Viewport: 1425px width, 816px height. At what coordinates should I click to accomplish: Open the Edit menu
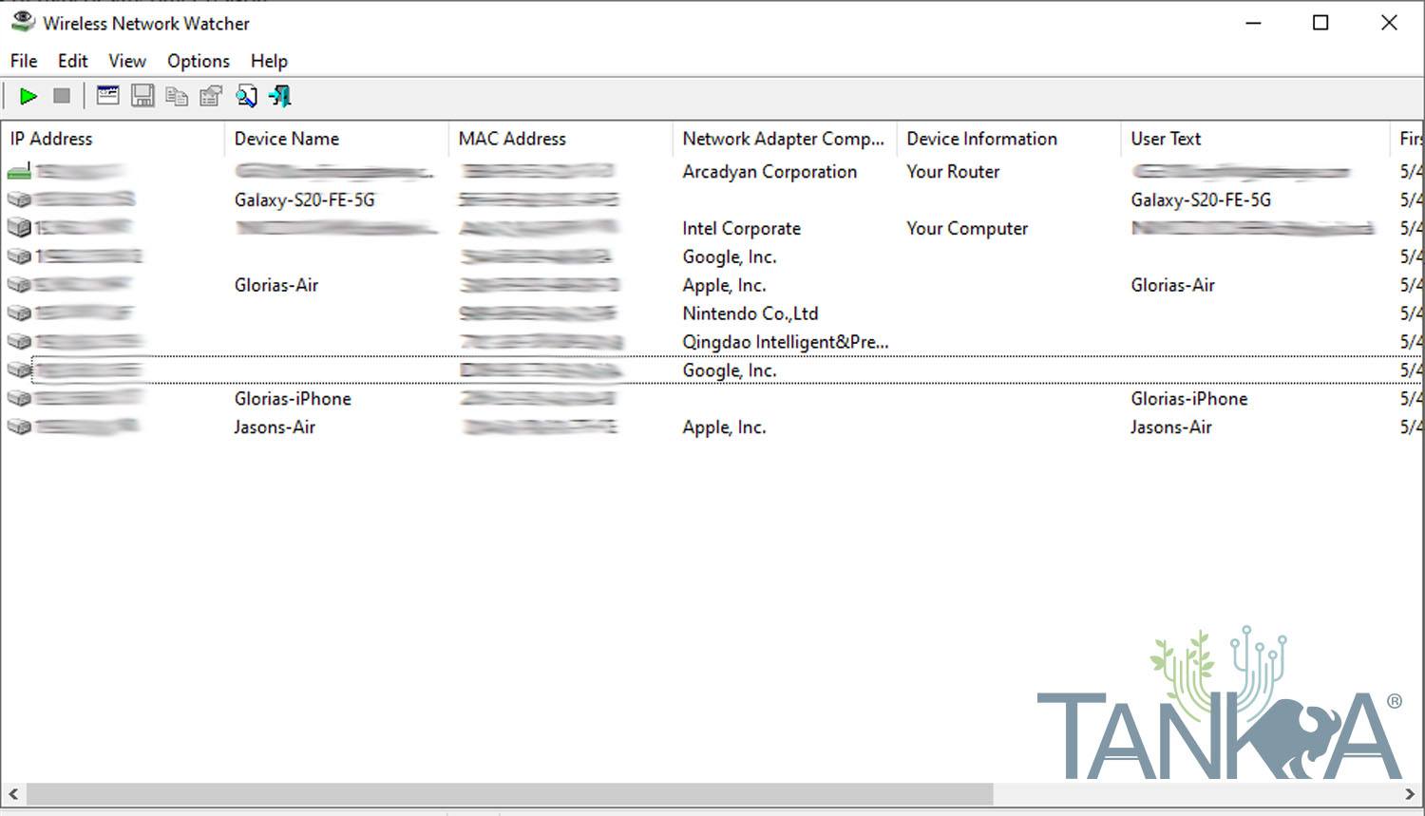pos(72,61)
